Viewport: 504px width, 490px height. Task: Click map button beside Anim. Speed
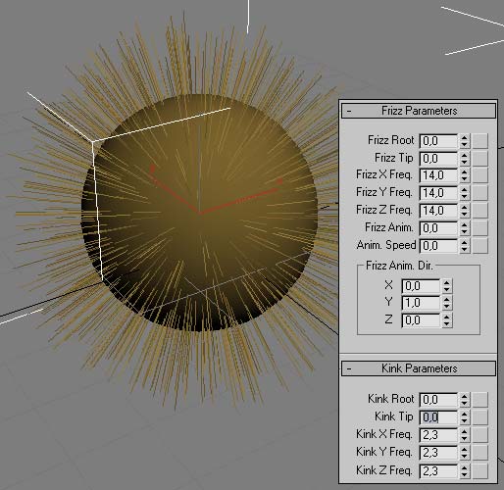480,246
